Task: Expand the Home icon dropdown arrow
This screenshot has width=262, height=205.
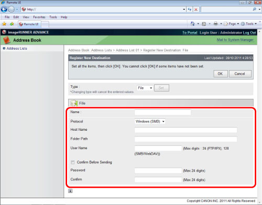Action: click(198, 24)
